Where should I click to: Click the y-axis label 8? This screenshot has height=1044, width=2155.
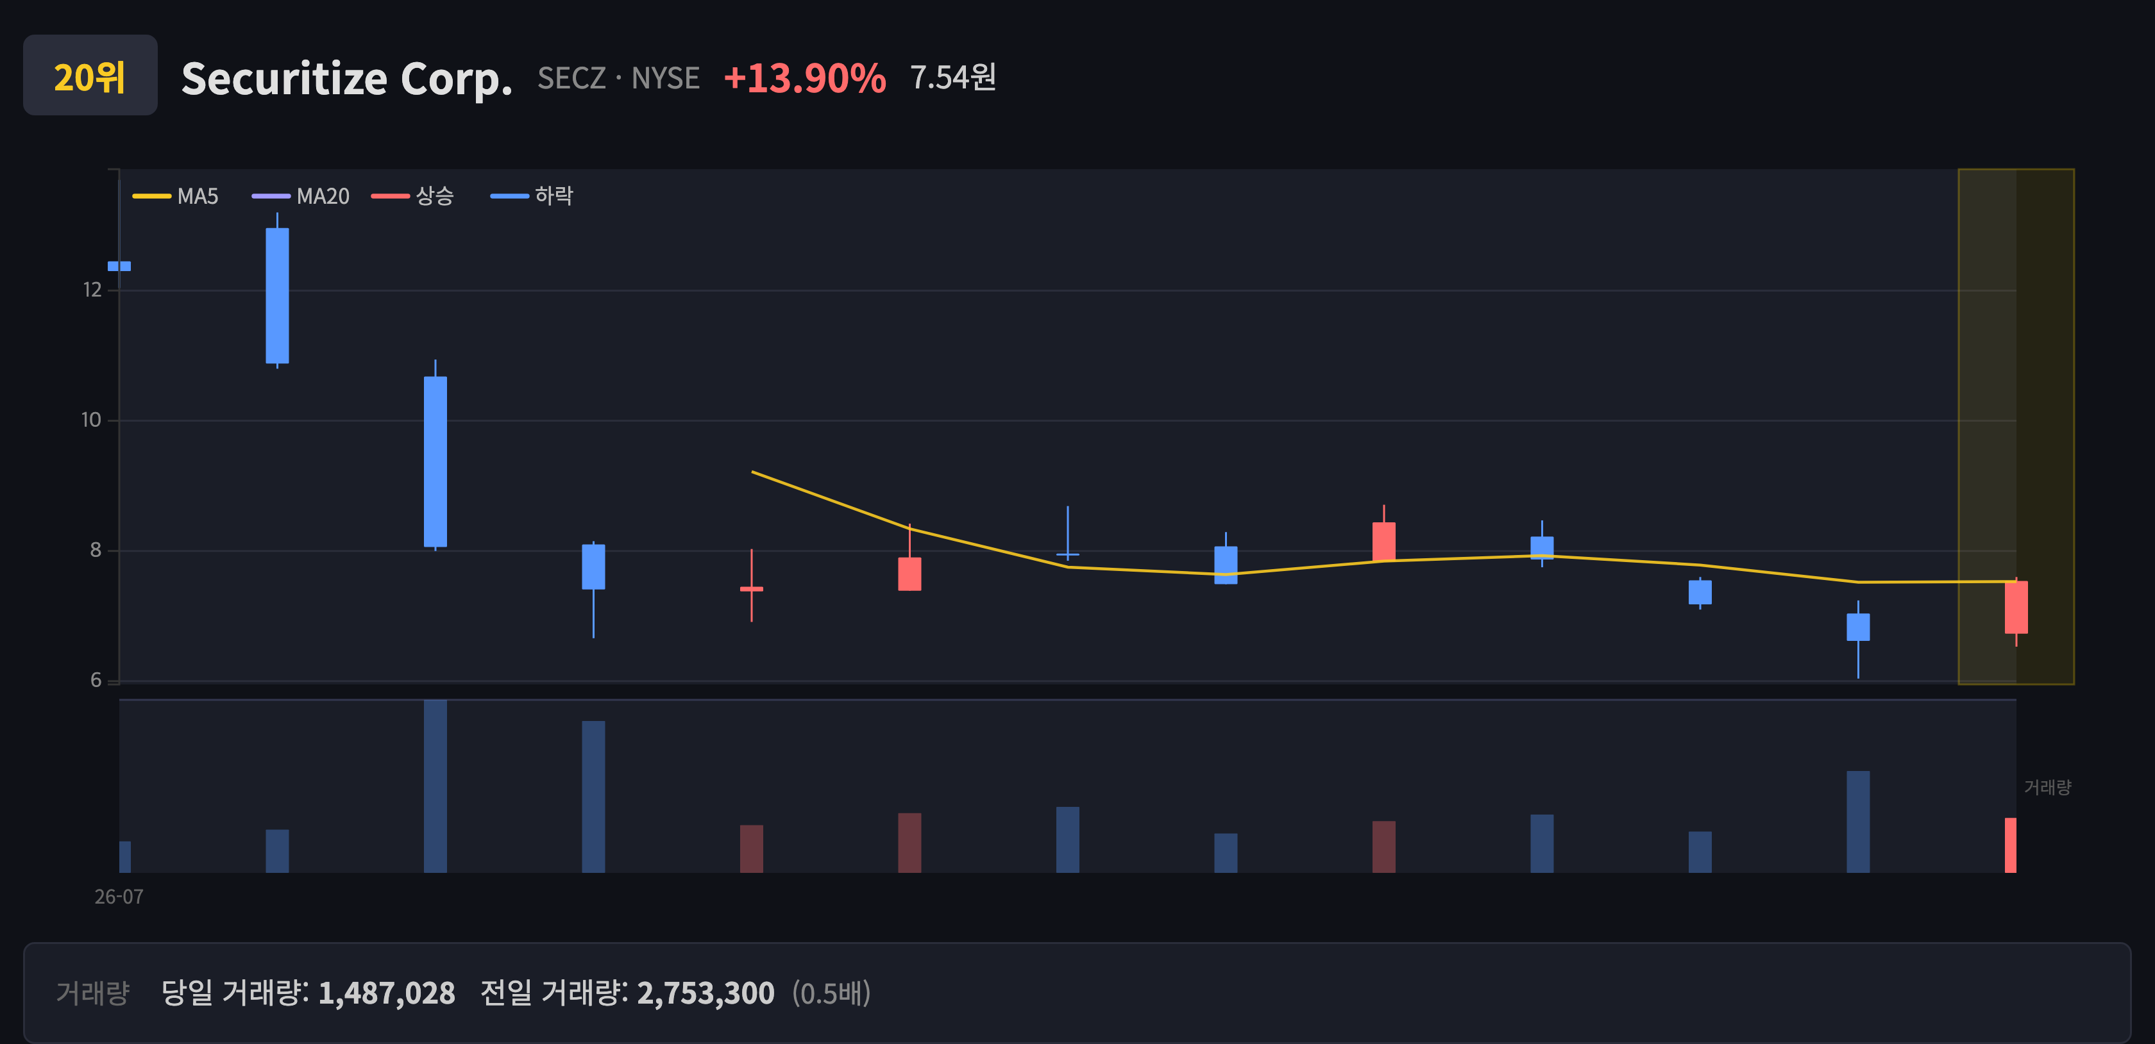point(96,550)
